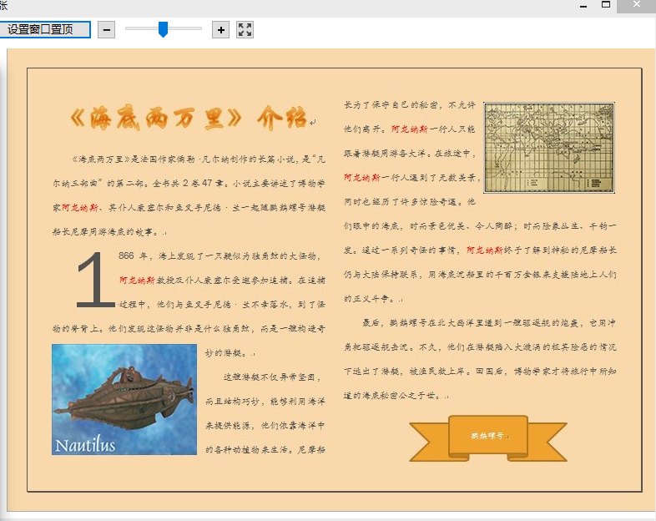Maximize the viewer window

[x=606, y=5]
